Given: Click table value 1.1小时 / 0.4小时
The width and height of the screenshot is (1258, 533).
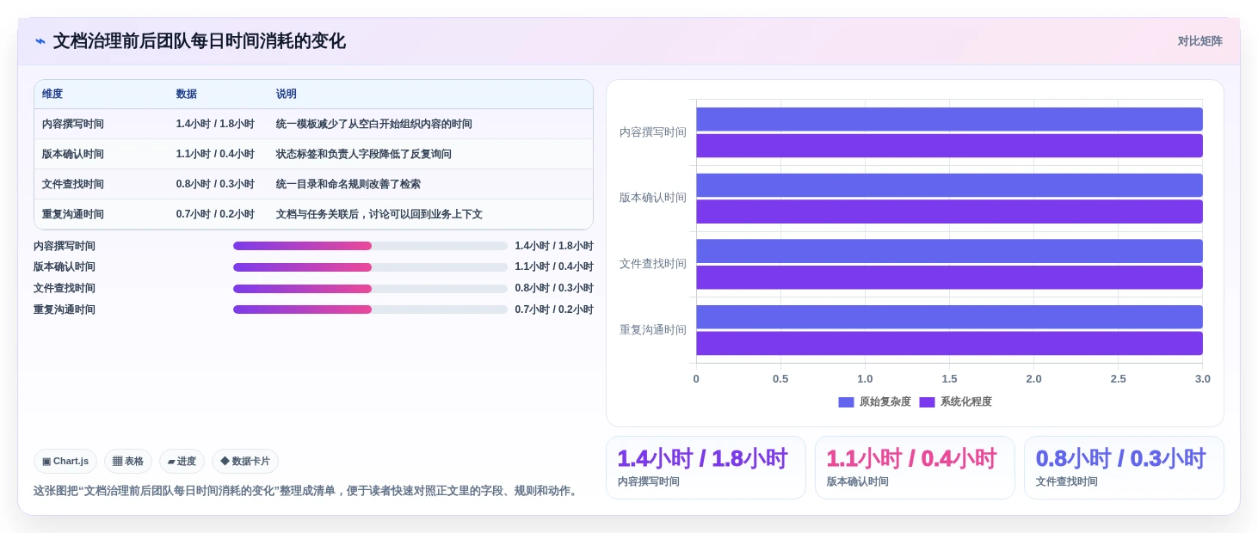Looking at the screenshot, I should [x=215, y=155].
